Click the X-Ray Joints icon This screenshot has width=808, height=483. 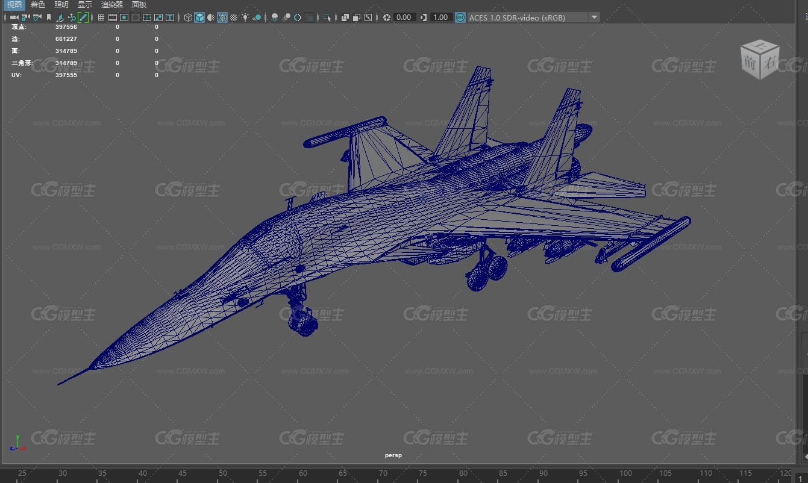[x=368, y=17]
